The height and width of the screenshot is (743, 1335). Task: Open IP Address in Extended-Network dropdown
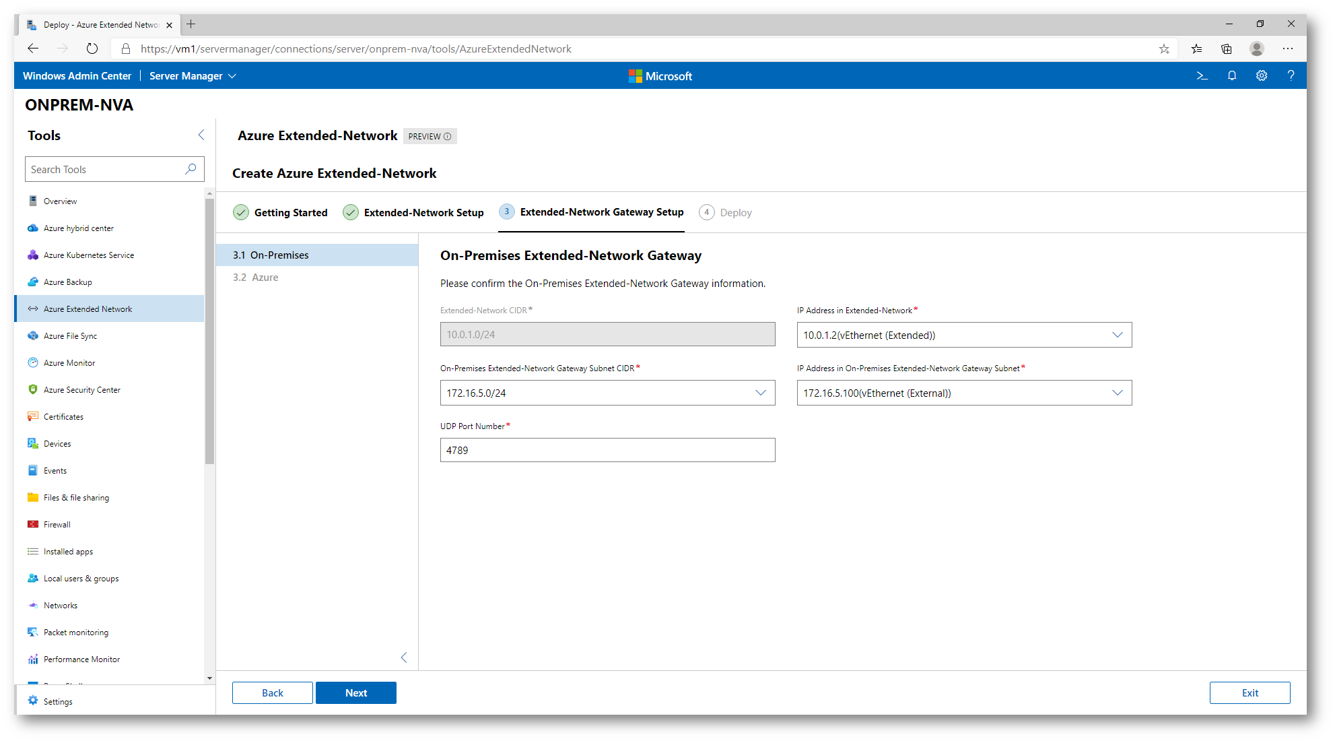(964, 335)
